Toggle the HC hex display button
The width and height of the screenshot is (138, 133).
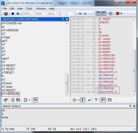[x=110, y=14]
